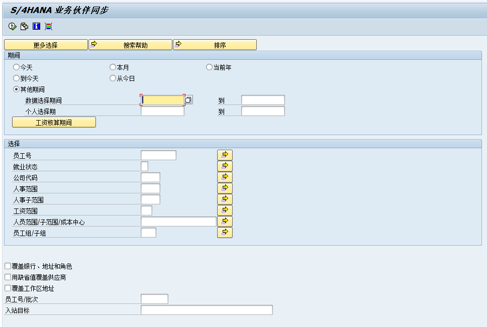The image size is (487, 327).
Task: Click the Get Variant clipboard toolbar icon
Action: point(24,26)
